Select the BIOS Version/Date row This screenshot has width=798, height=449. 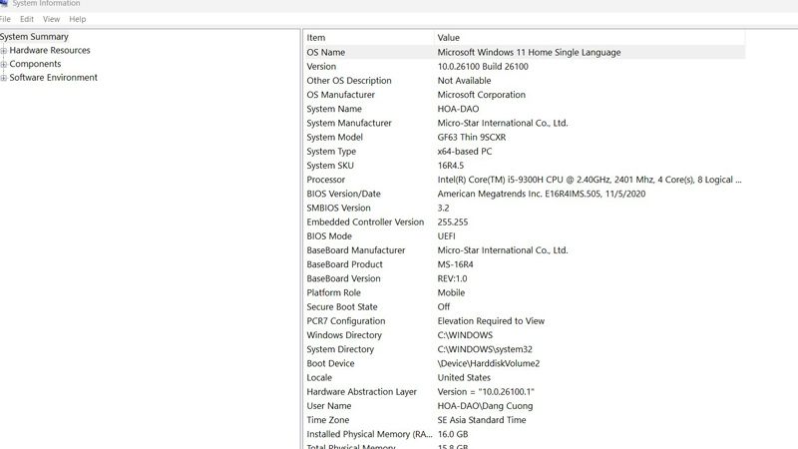[x=343, y=195]
